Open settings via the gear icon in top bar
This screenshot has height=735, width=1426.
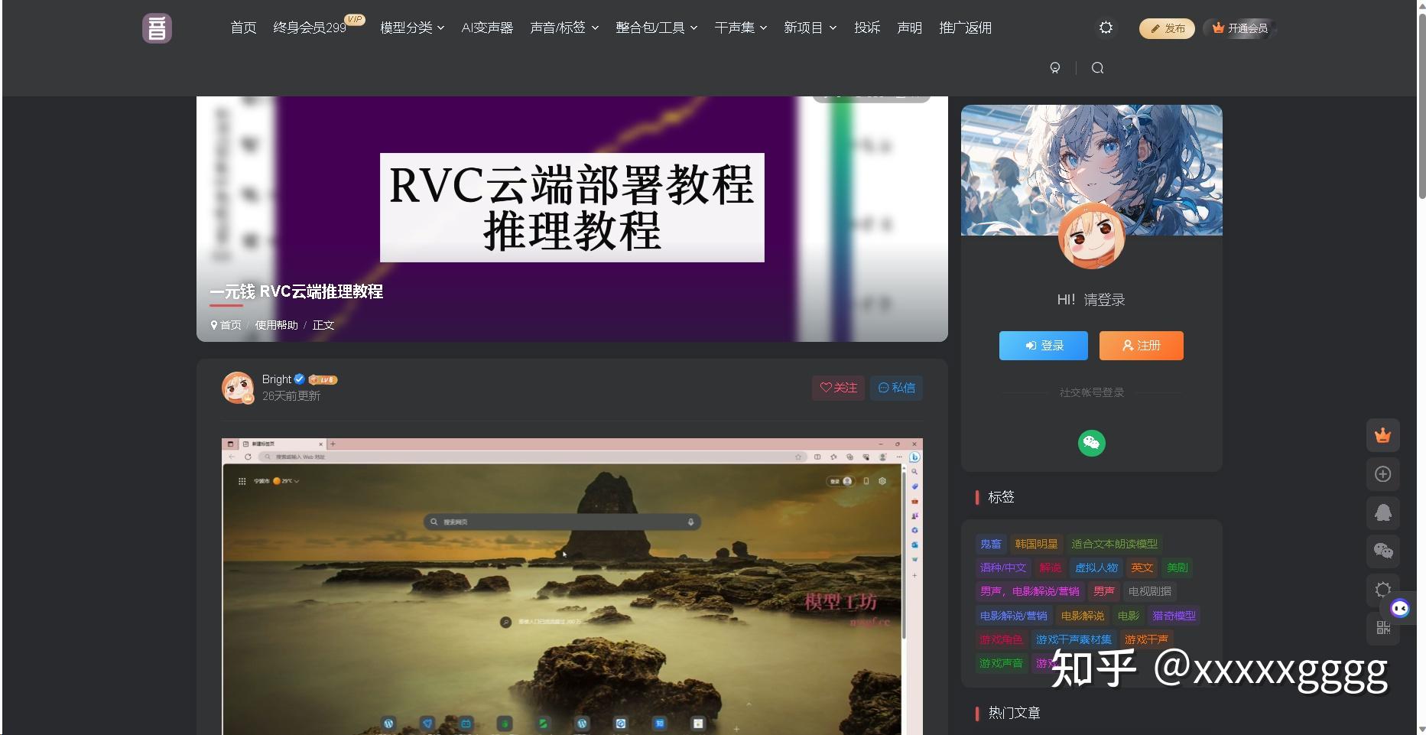(1105, 27)
